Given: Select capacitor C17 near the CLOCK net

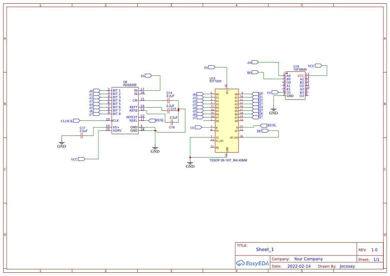Looking at the screenshot, I should [82, 135].
